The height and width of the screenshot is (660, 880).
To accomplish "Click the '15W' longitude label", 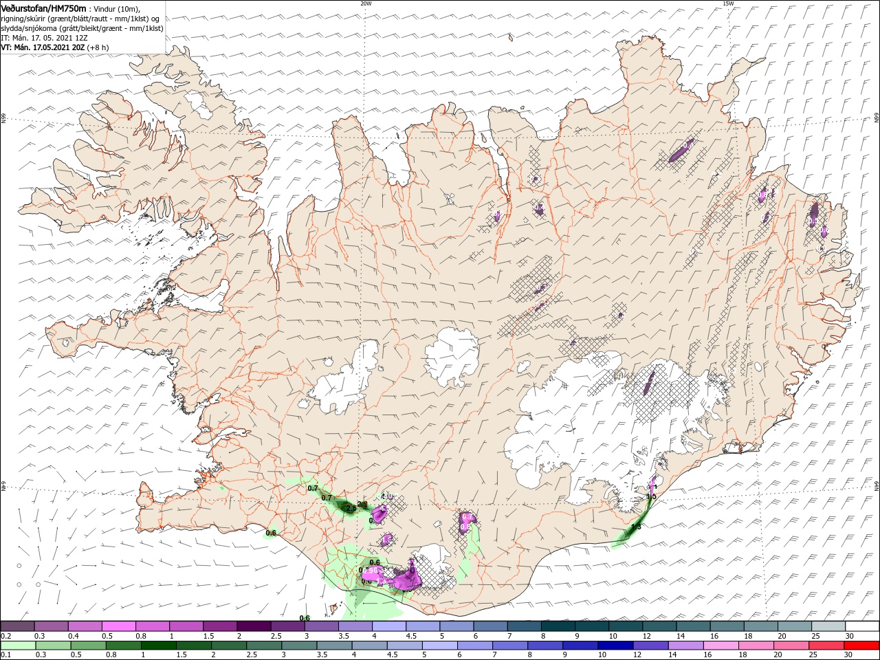I will coord(727,3).
